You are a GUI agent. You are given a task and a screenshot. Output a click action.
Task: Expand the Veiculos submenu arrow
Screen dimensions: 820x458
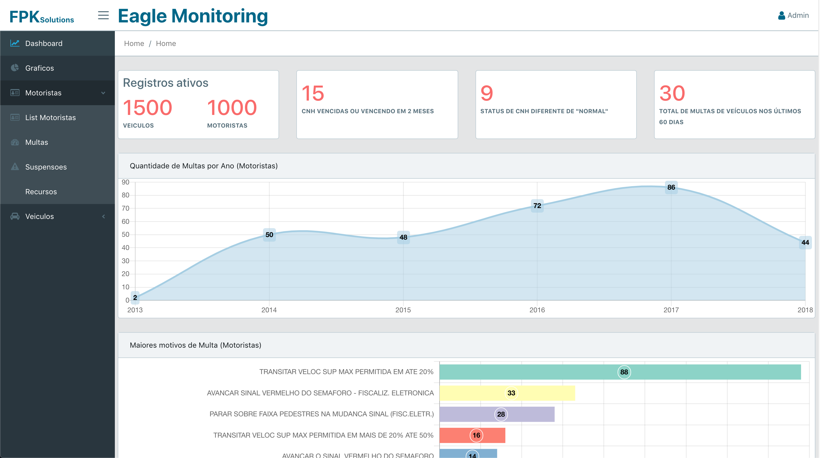[x=103, y=216]
